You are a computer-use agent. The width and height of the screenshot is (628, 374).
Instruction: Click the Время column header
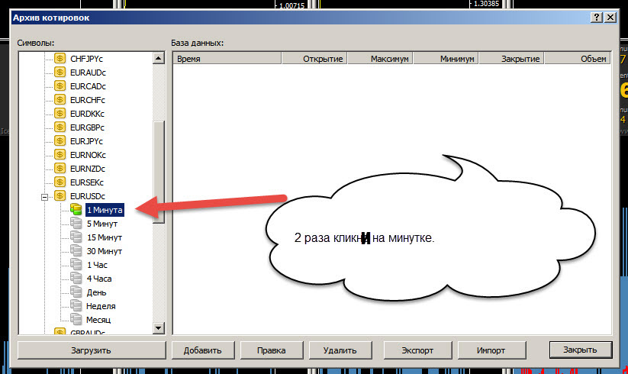click(227, 59)
